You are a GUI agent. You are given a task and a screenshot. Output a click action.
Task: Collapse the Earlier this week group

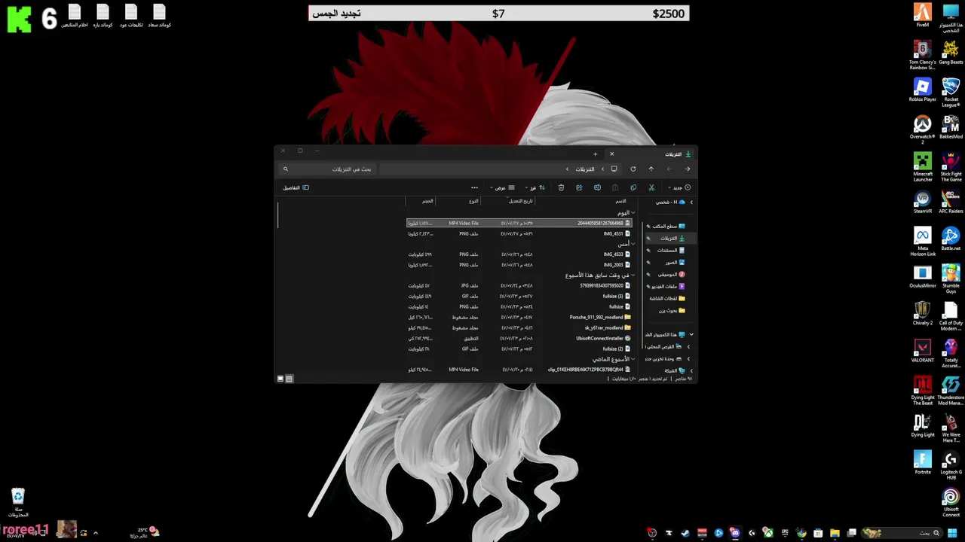tap(633, 275)
